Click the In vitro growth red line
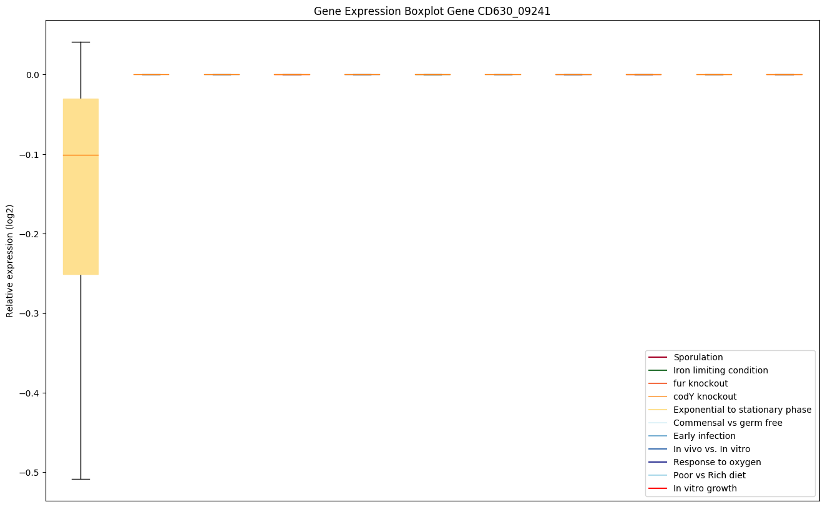 [x=658, y=488]
